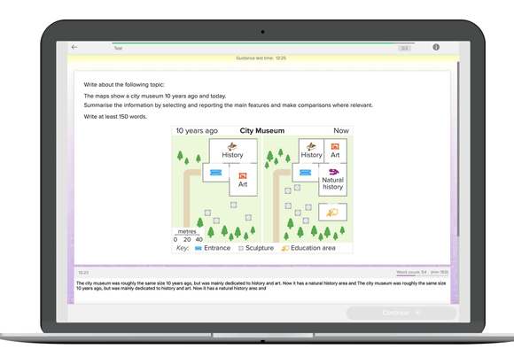
Task: Click the Education area icon in the key
Action: [x=284, y=248]
